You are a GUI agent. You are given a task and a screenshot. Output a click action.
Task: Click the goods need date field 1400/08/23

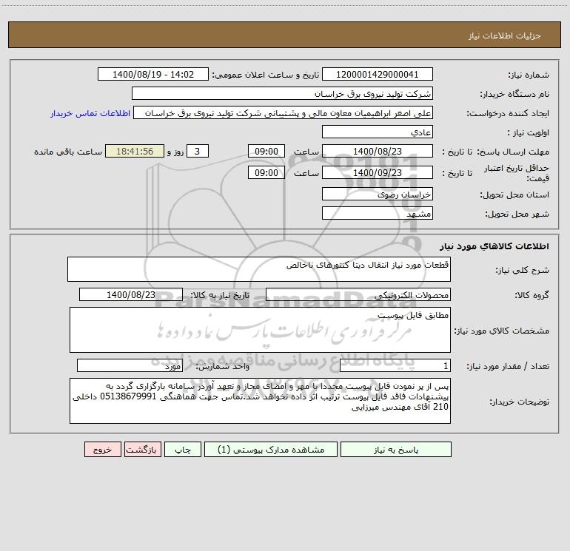(x=131, y=294)
